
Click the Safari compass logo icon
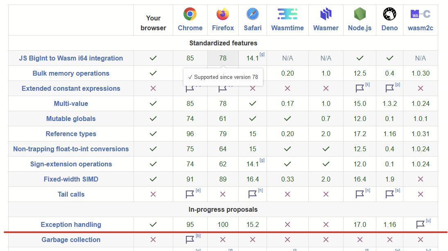coord(253,14)
